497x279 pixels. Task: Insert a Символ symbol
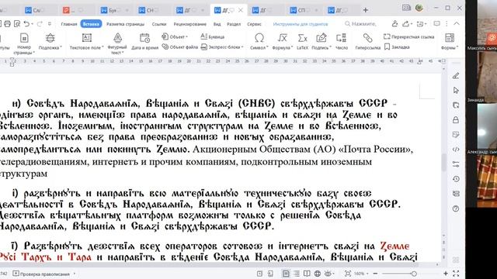point(259,41)
